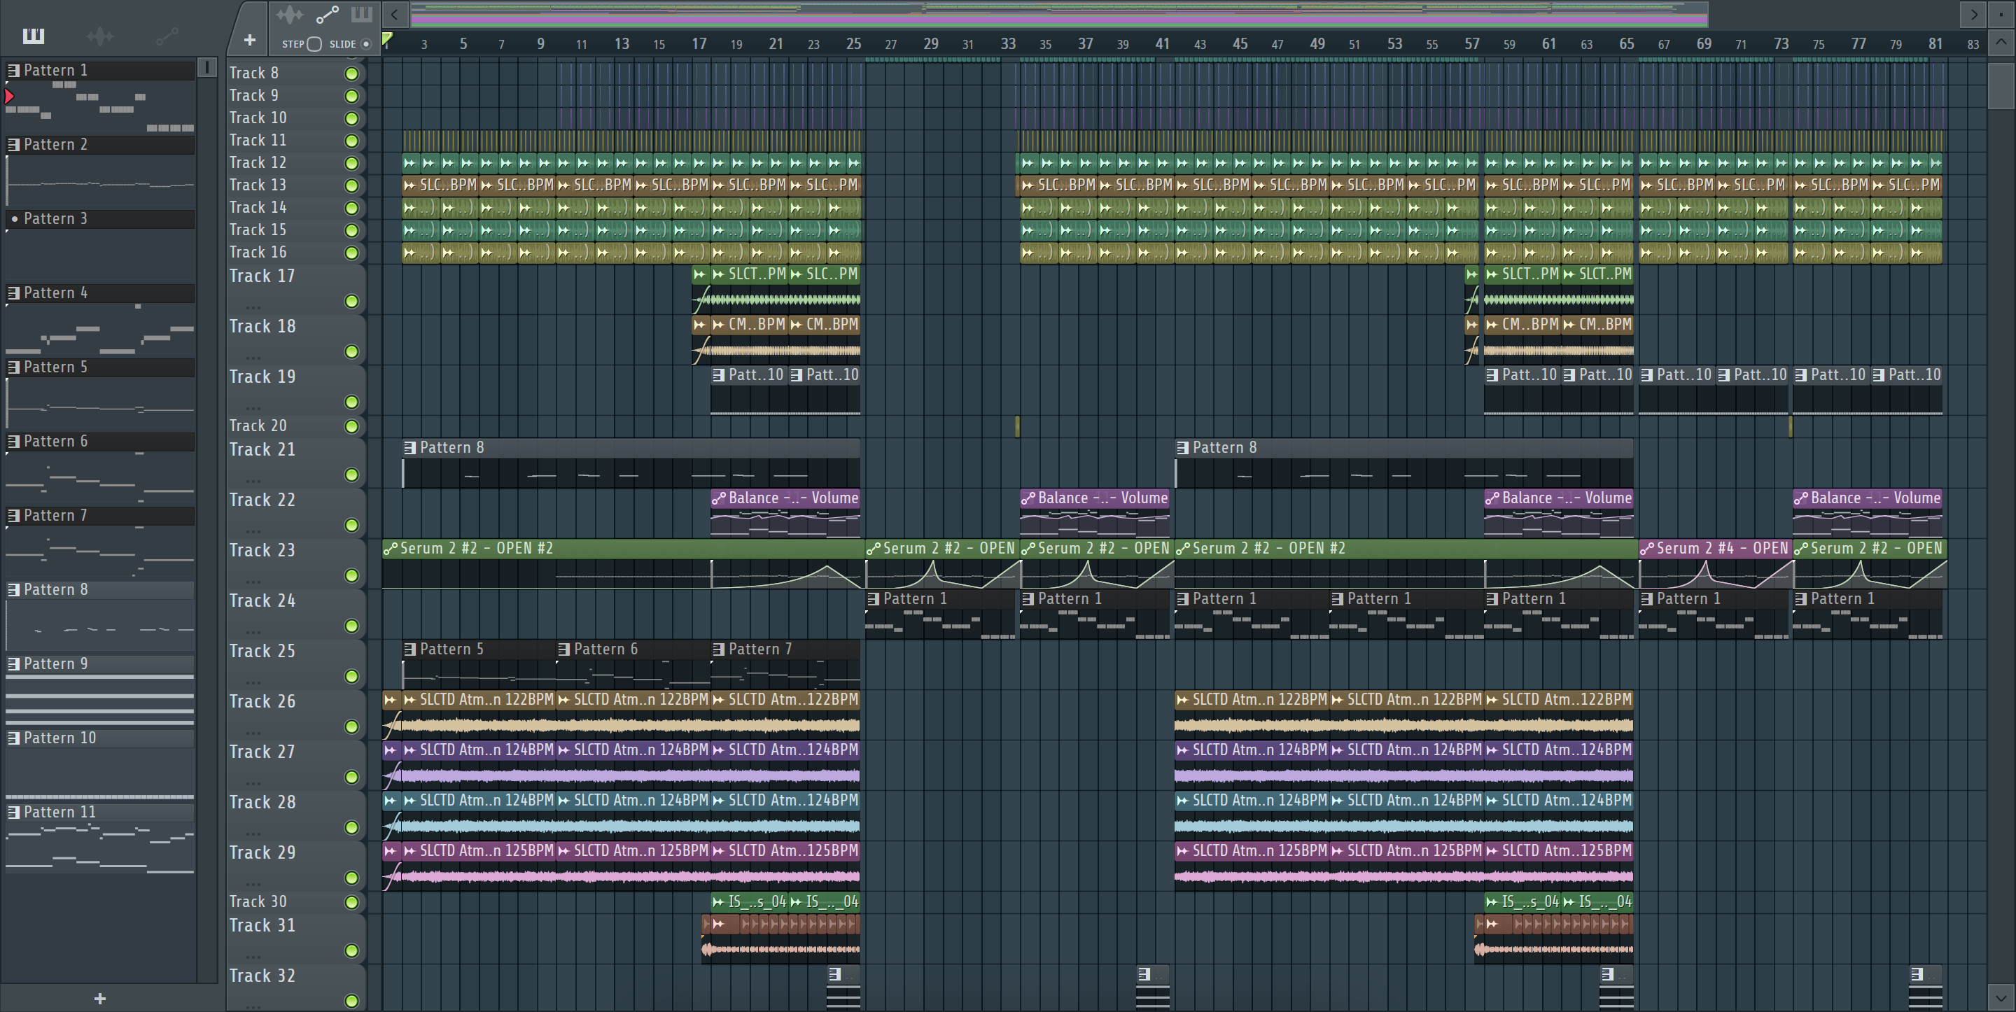Select Pattern 11 in the picker list
The image size is (2016, 1012).
(100, 813)
